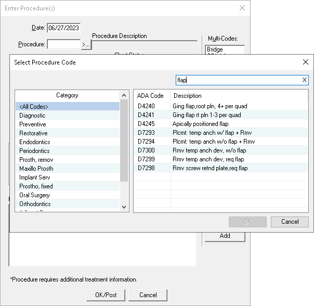The height and width of the screenshot is (306, 314).
Task: Close the Enter Procedure(s) window
Action: [242, 8]
